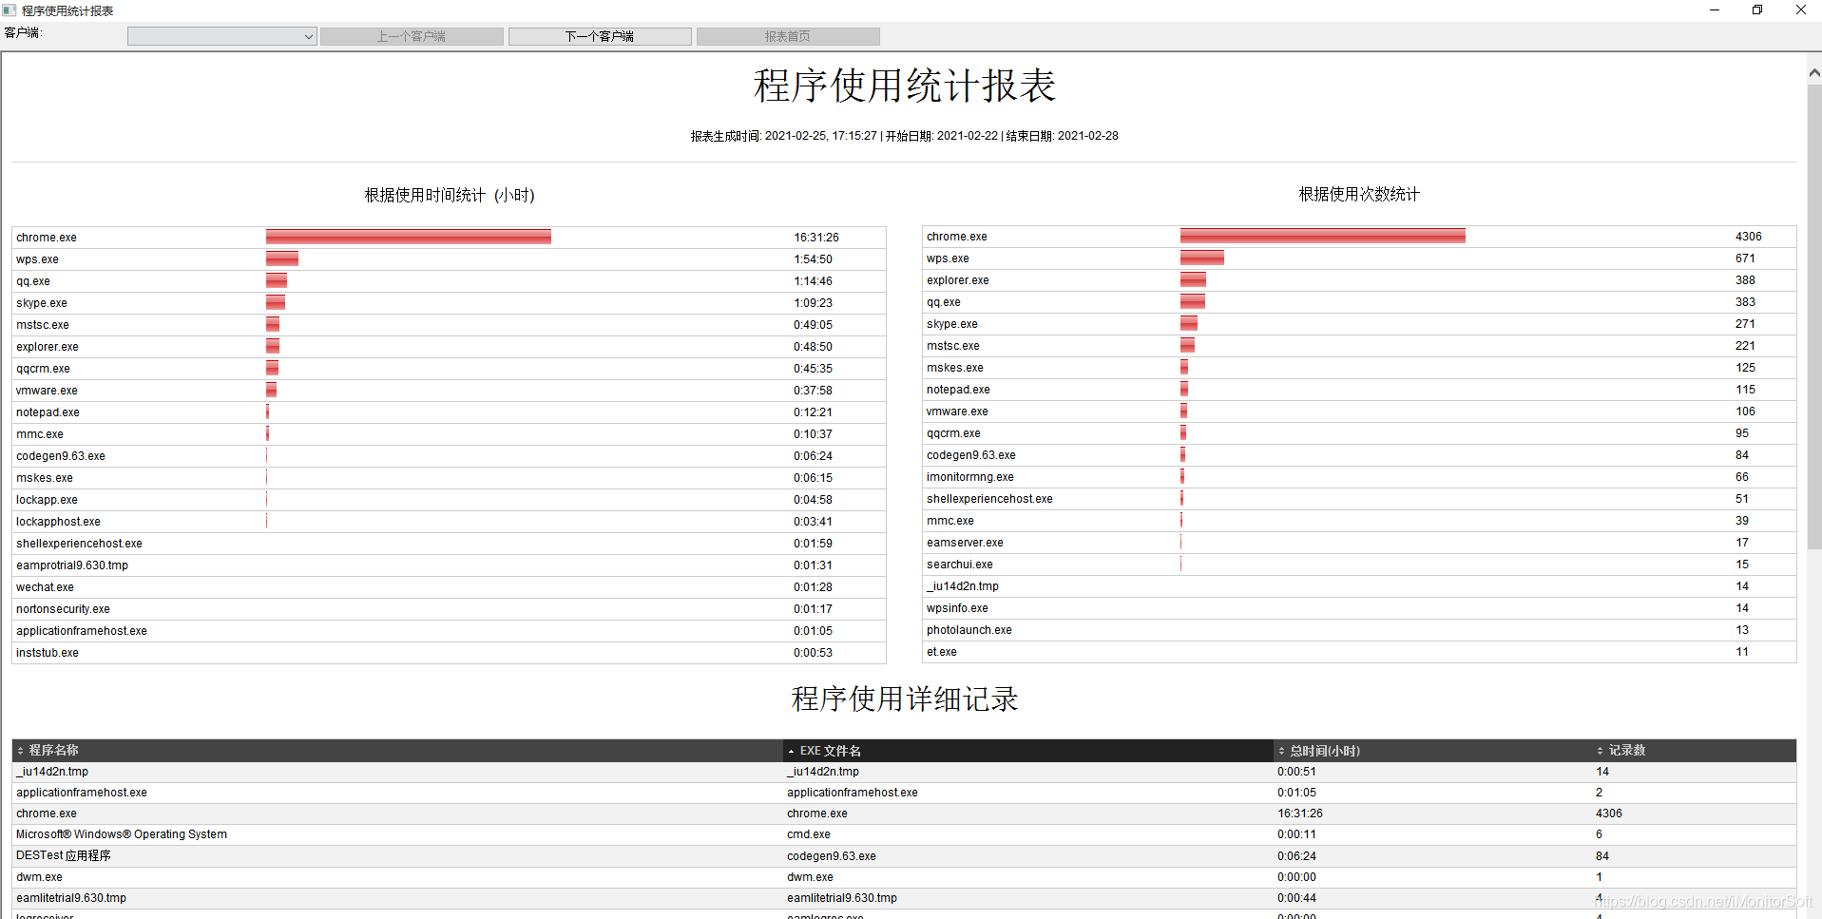Image resolution: width=1822 pixels, height=919 pixels.
Task: Select nortonsecurity.exe in time statistics list
Action: tap(63, 609)
